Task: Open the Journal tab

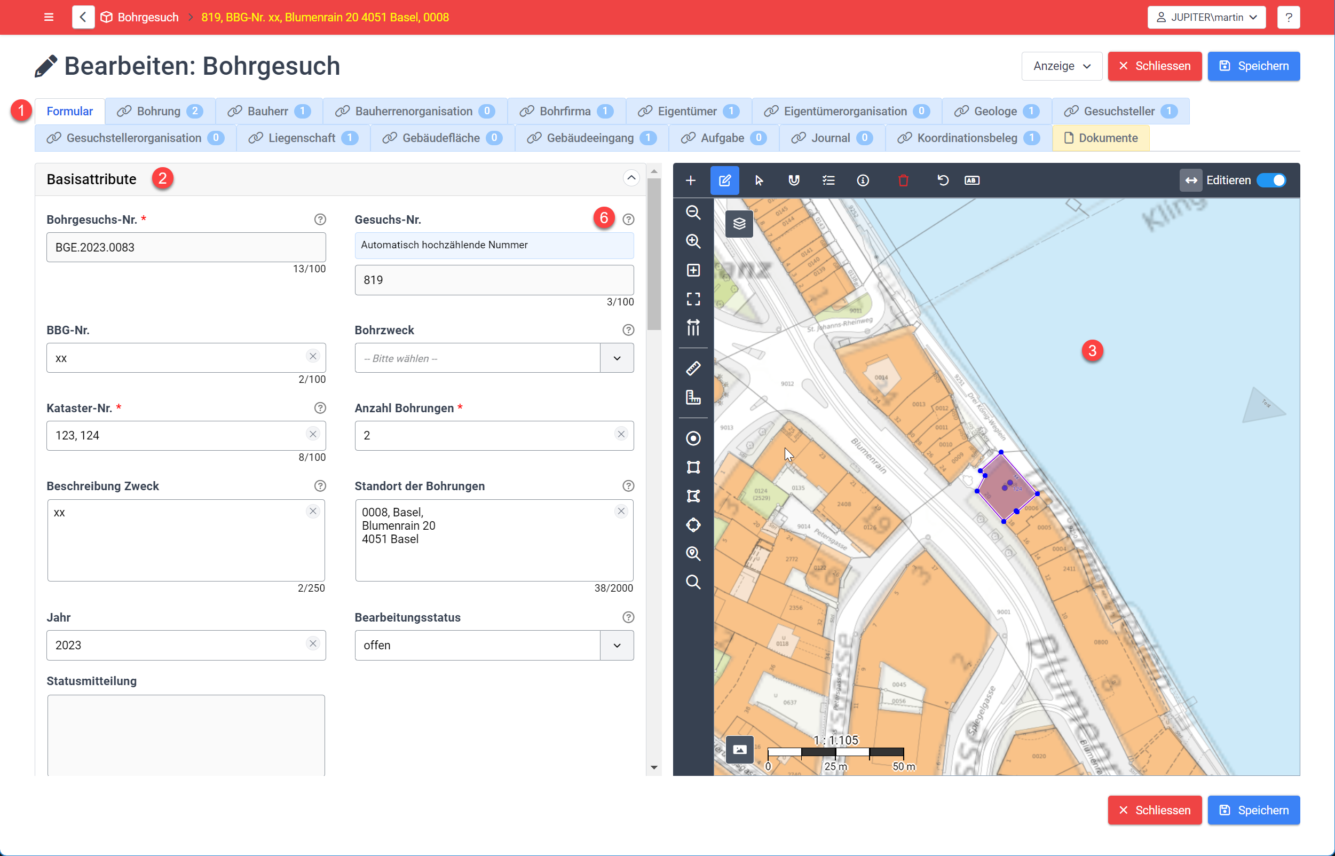Action: (832, 138)
